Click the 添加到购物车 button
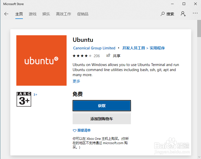The width and height of the screenshot is (201, 159). pyautogui.click(x=102, y=119)
